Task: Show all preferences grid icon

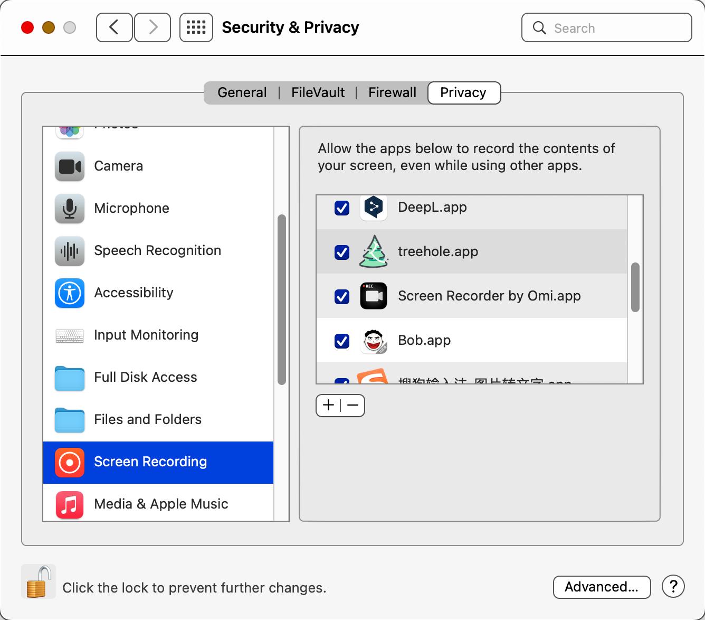Action: coord(196,27)
